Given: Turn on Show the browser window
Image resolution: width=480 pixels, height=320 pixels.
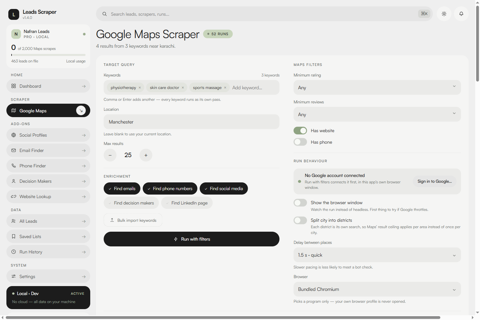Looking at the screenshot, I should [x=300, y=203].
